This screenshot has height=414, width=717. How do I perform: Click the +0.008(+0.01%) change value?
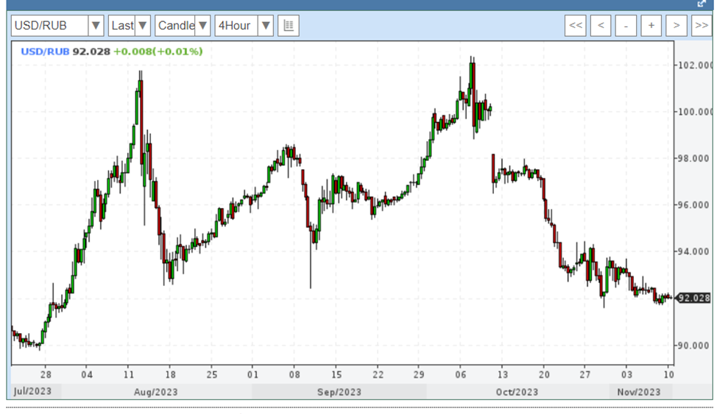click(158, 51)
